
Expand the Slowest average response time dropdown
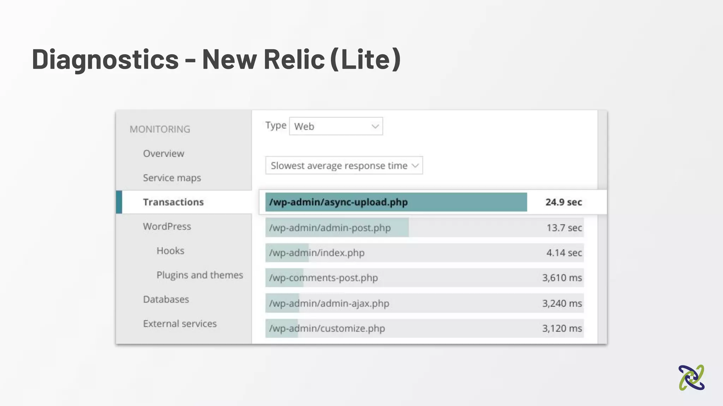344,165
